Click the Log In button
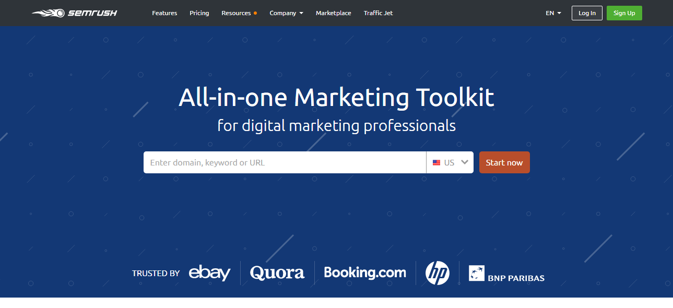 point(587,13)
